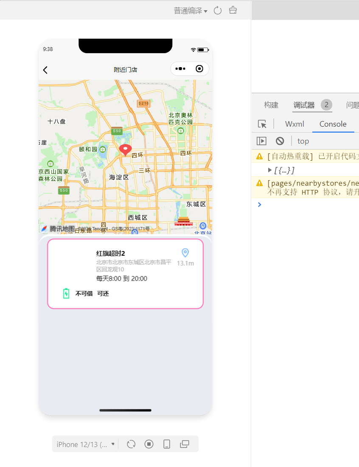The width and height of the screenshot is (359, 467).
Task: Click the compile refresh icon
Action: coord(218,11)
